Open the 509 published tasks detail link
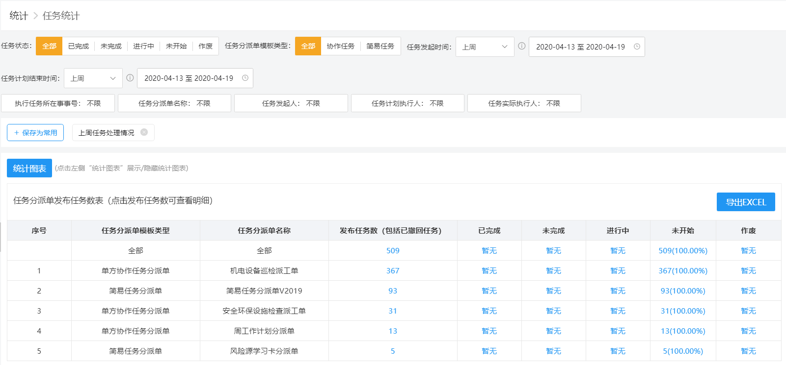 click(393, 250)
